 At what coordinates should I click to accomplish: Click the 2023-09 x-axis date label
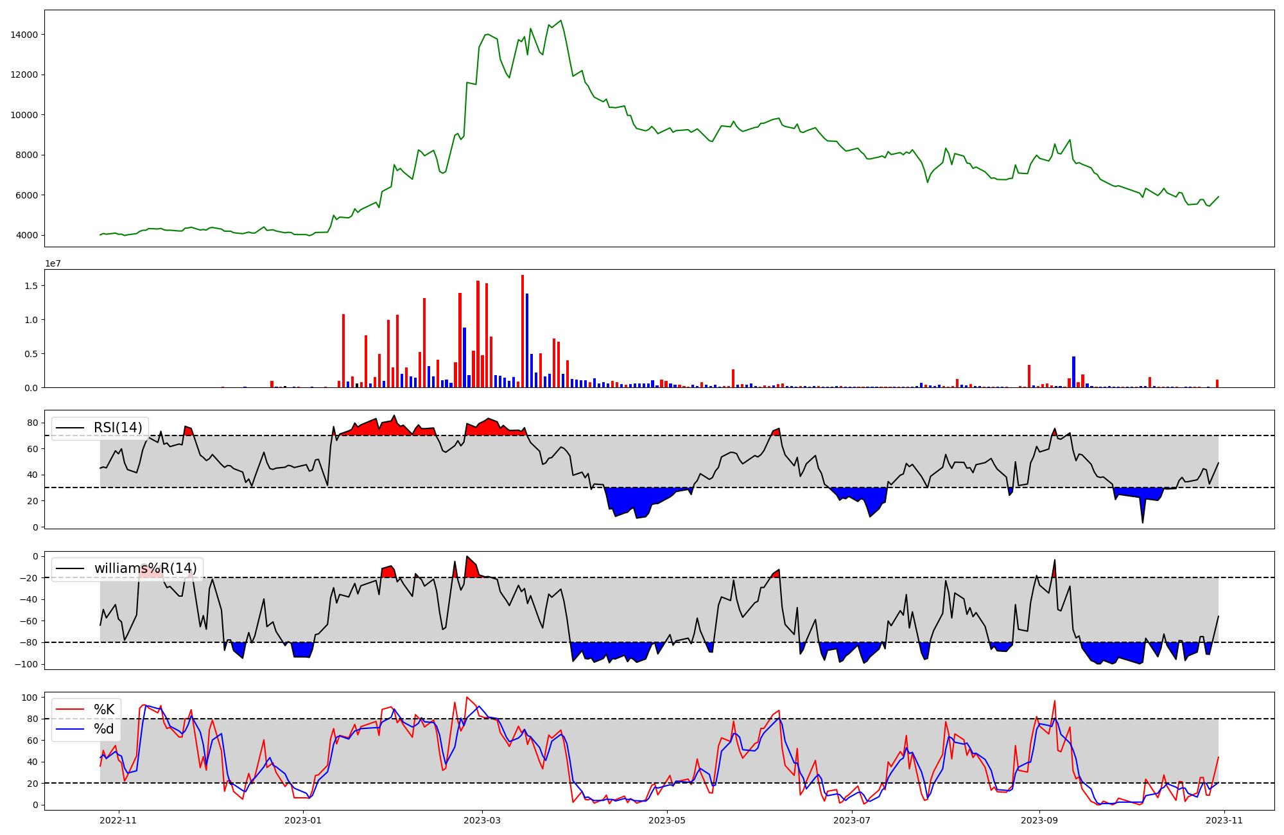coord(1039,820)
